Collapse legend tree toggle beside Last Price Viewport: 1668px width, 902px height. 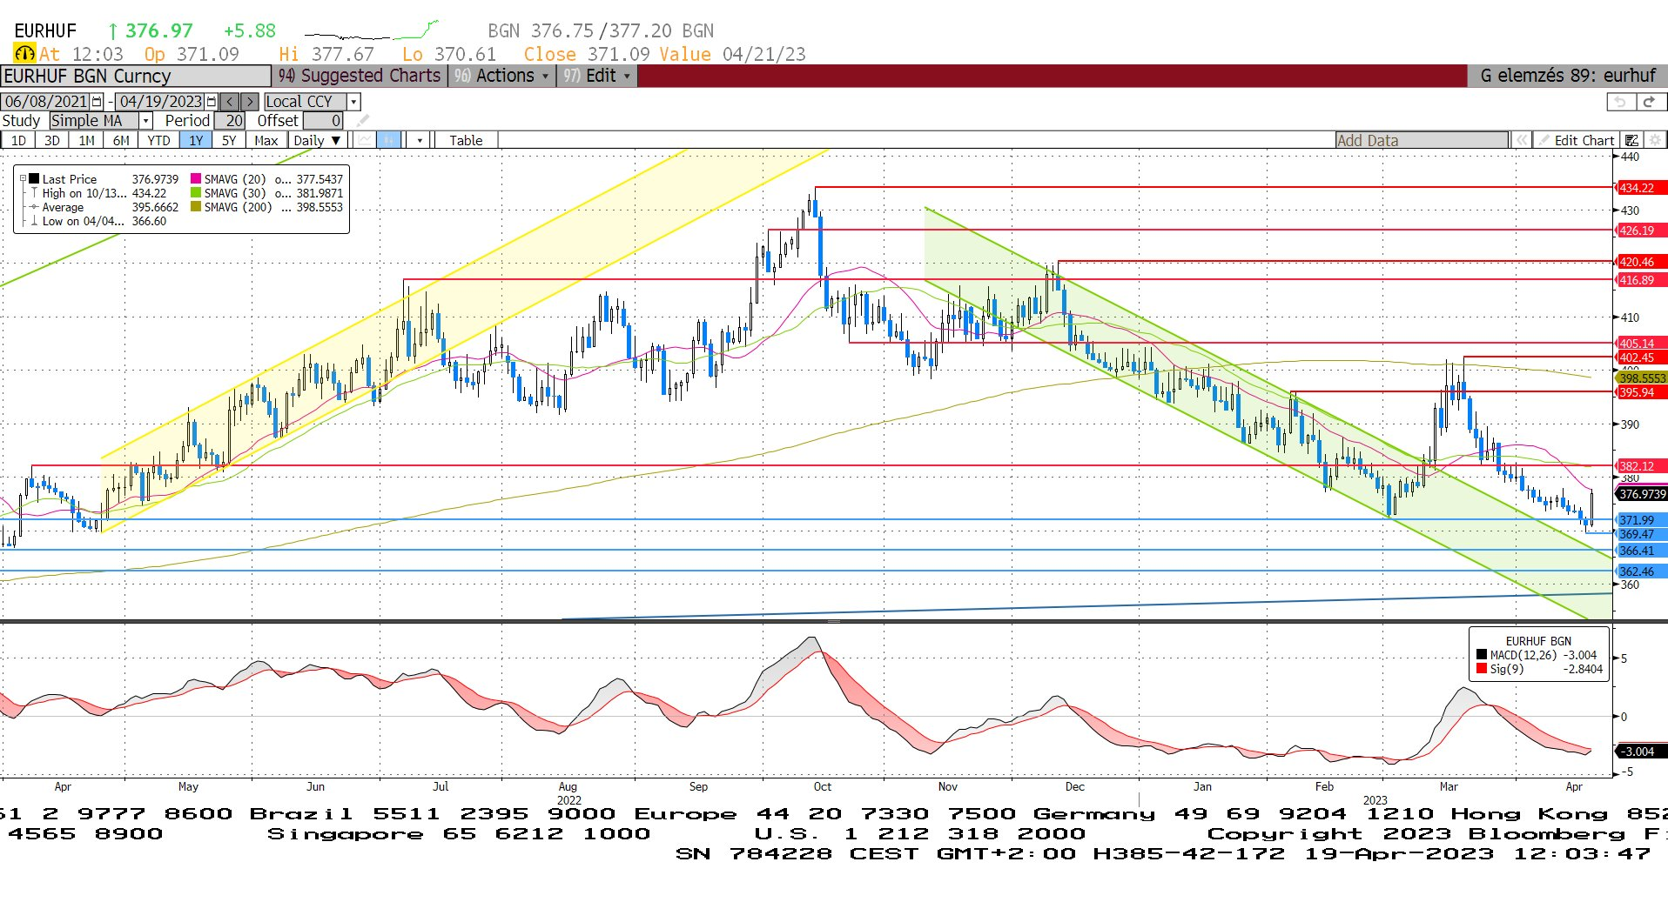pos(24,179)
